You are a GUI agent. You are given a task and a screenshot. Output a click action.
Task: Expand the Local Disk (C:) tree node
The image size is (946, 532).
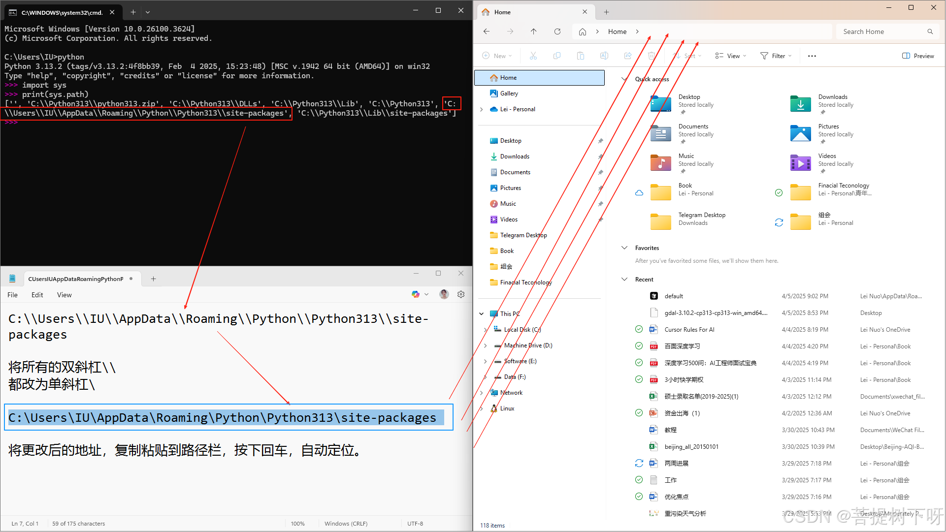486,330
